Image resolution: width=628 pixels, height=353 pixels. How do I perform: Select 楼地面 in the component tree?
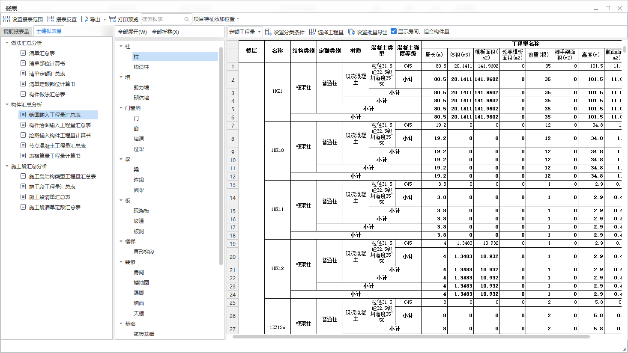[141, 283]
